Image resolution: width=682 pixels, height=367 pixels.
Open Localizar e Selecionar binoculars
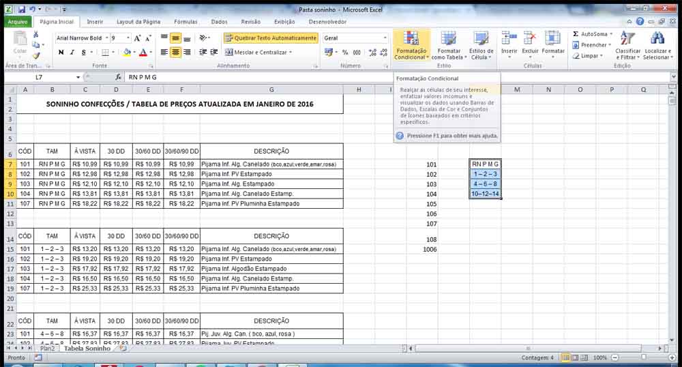pos(657,45)
